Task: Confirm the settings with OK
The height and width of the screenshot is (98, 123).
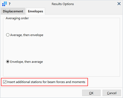Action: 91,93
